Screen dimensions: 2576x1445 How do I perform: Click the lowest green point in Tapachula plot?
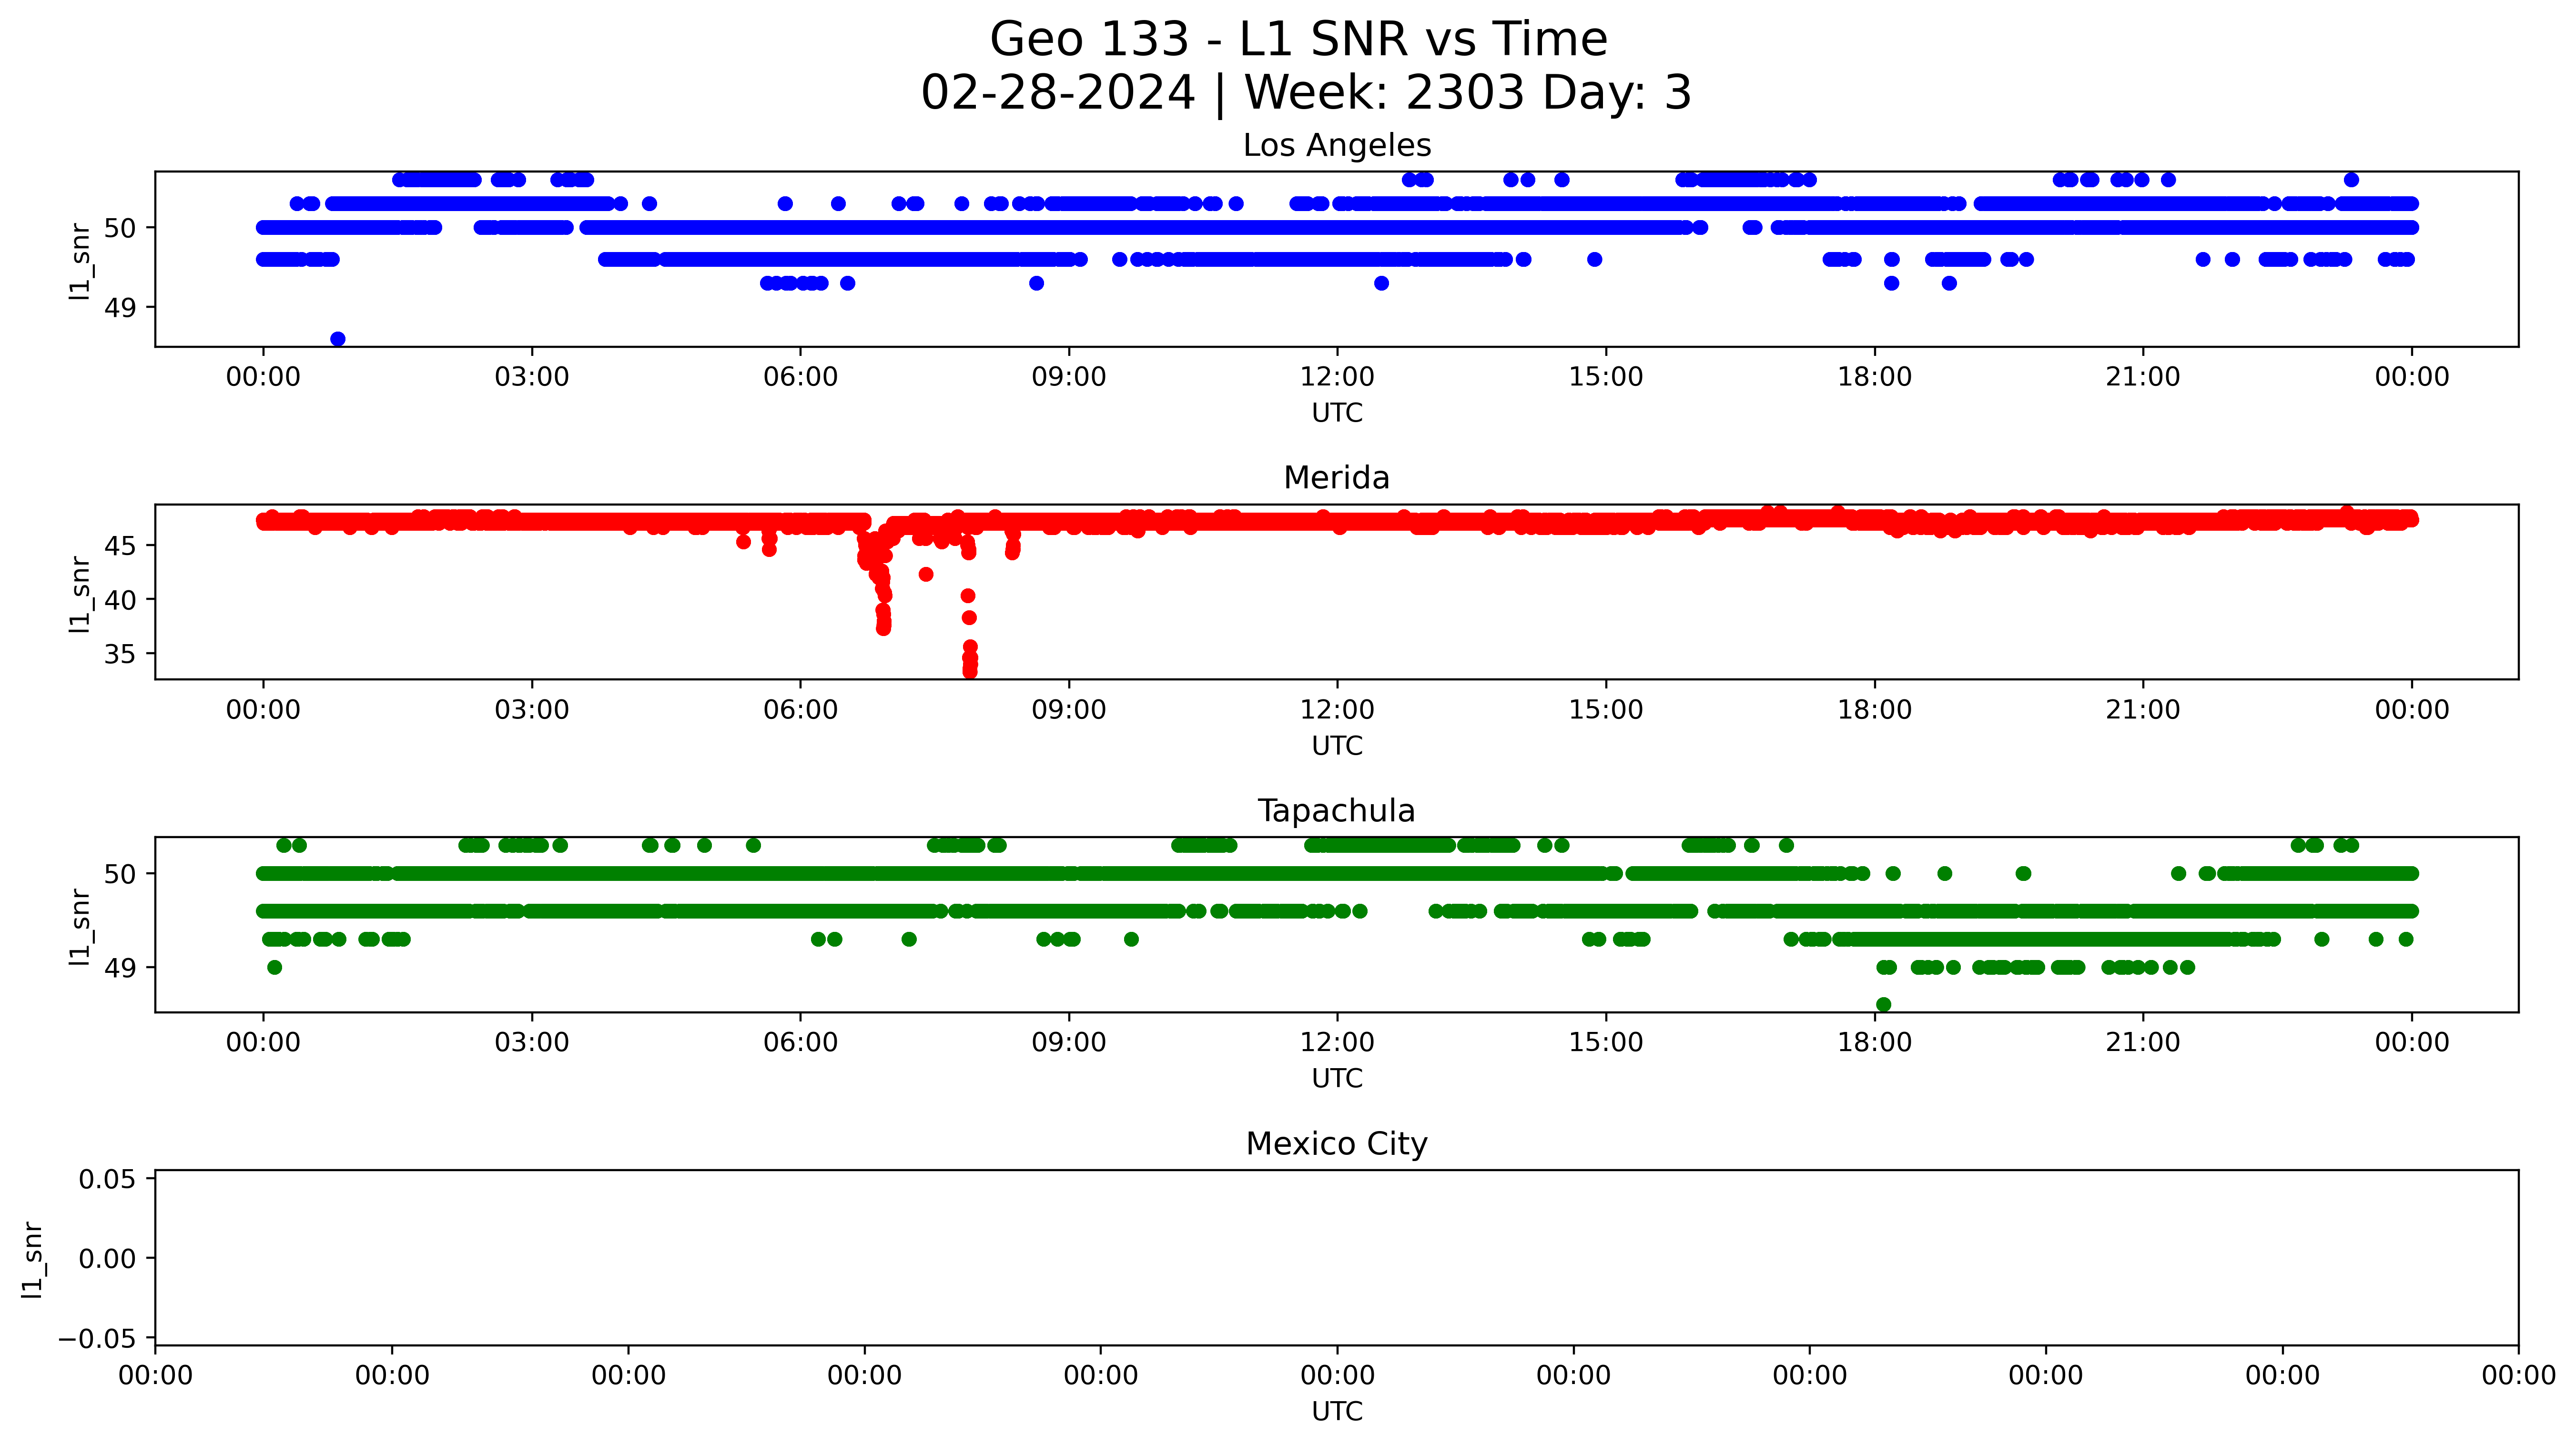[x=1884, y=1004]
